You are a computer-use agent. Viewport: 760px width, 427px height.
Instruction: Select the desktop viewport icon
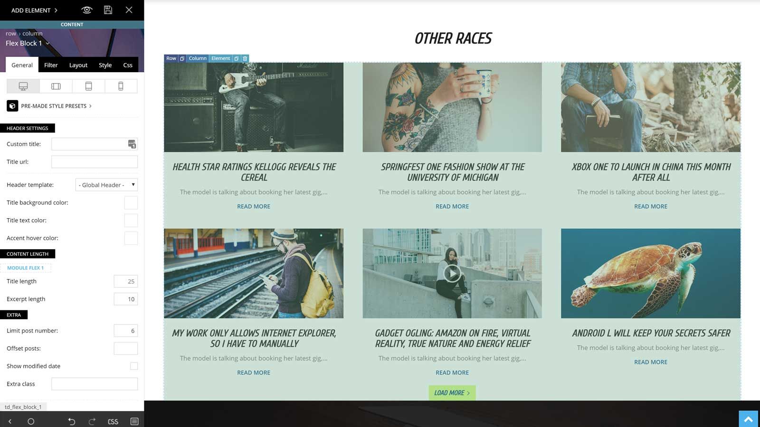pyautogui.click(x=23, y=86)
